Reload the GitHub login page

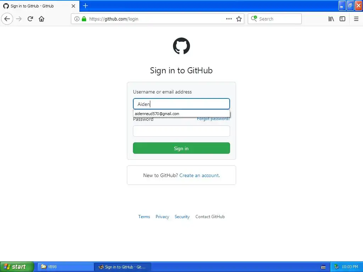click(x=30, y=19)
